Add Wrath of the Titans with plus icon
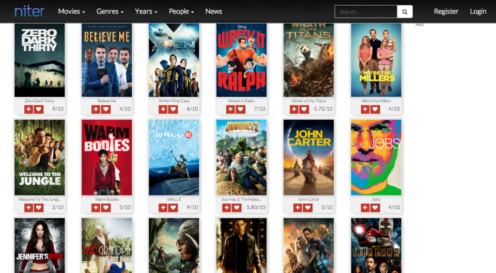The image size is (496, 273). click(294, 109)
